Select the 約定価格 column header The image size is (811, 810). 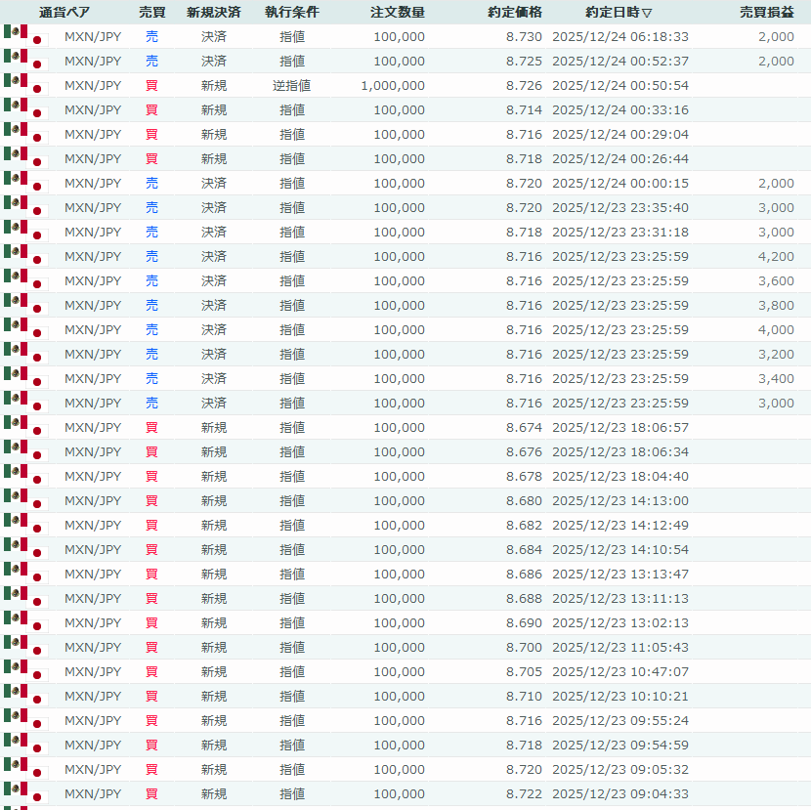[514, 13]
